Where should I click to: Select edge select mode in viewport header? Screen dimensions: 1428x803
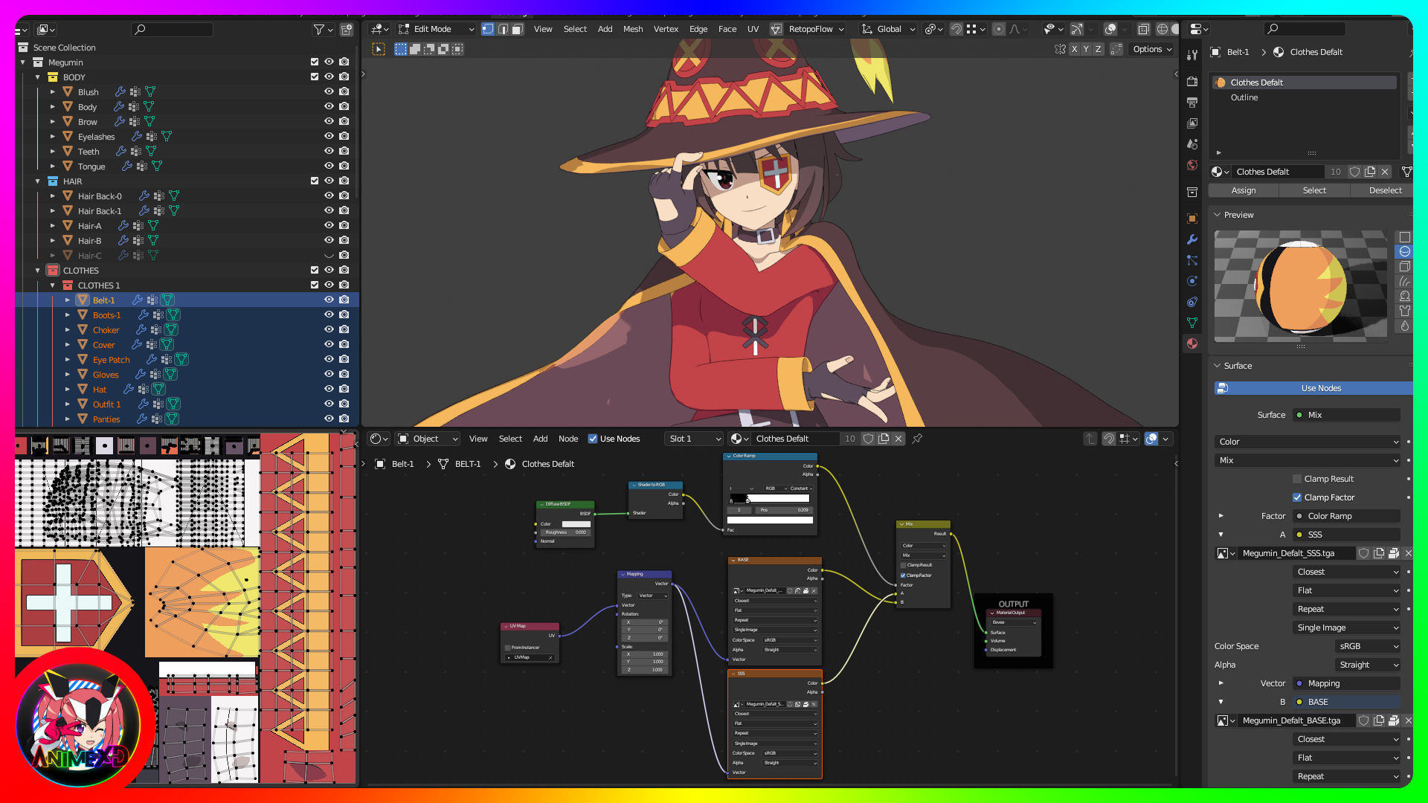tap(503, 29)
